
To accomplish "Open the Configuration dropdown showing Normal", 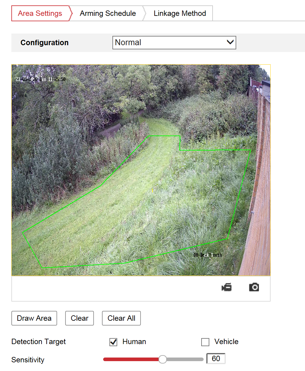I will click(x=174, y=42).
